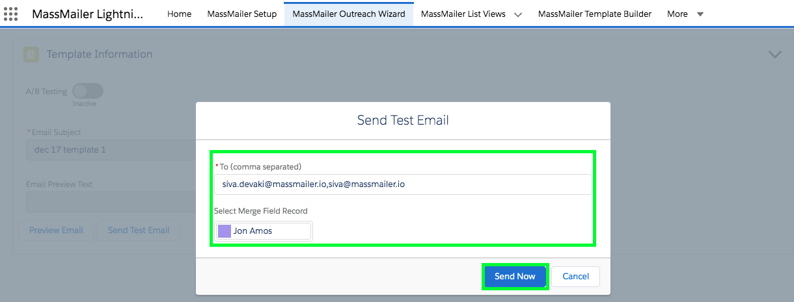Click the Template Information heading text
This screenshot has height=302, width=794.
tap(100, 55)
